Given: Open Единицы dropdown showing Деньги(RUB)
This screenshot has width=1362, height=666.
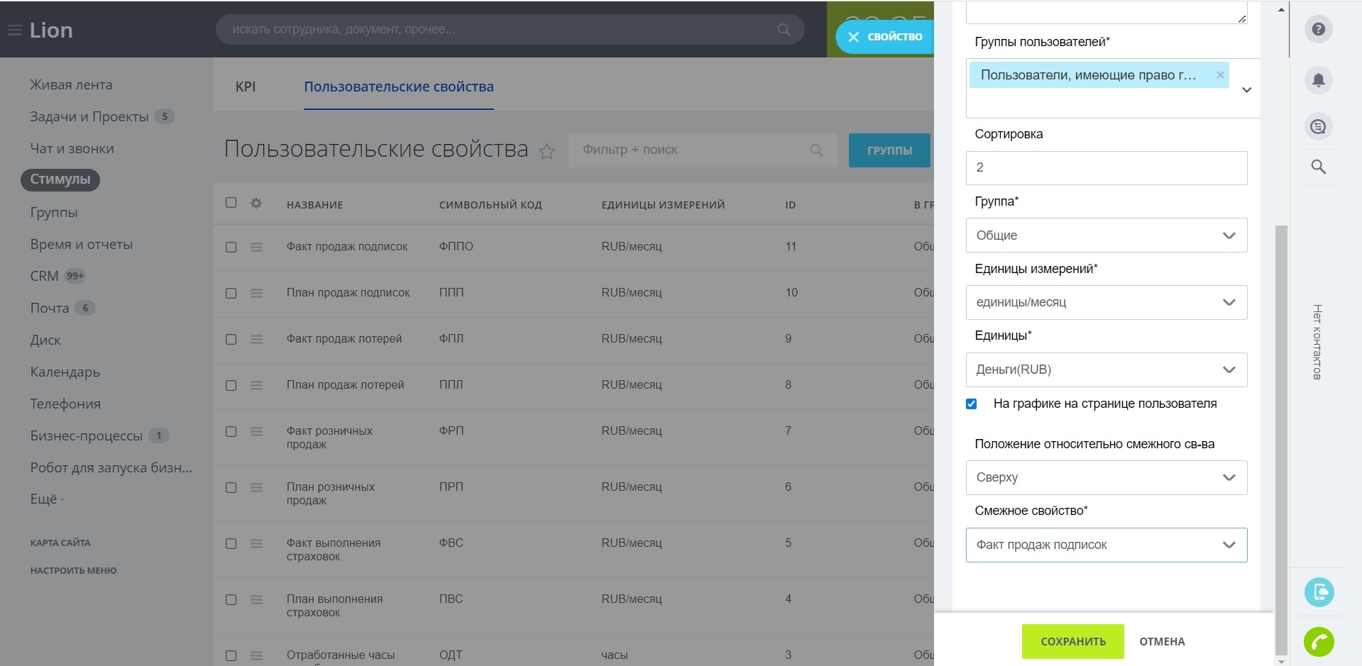Looking at the screenshot, I should [1106, 370].
